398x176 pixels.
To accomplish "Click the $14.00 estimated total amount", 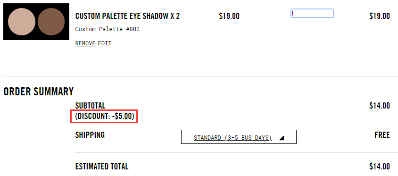I will 380,167.
